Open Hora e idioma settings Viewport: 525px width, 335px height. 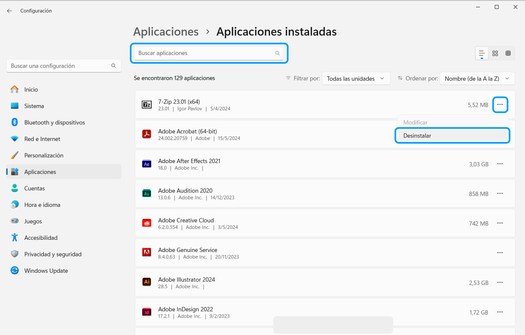coord(64,205)
